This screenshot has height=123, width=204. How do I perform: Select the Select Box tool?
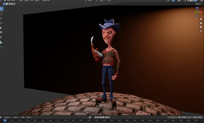1,9
